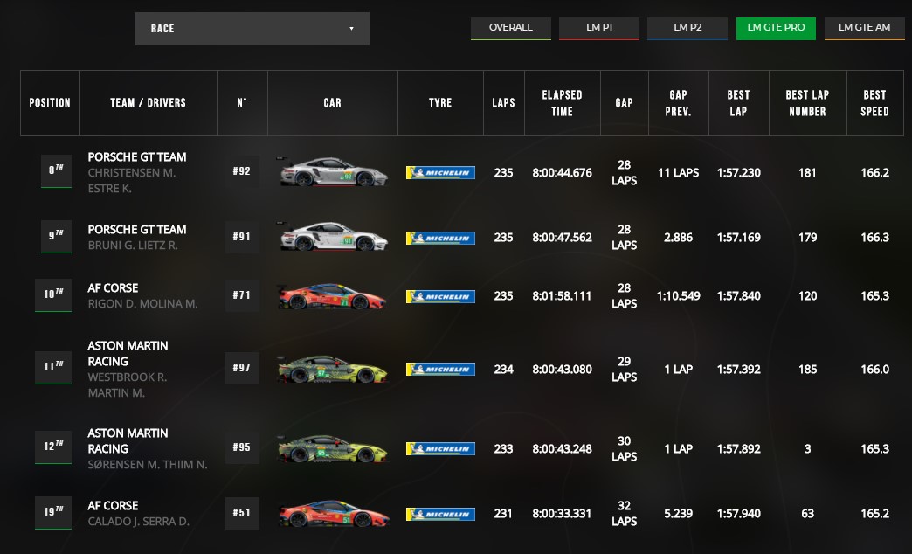Click the AF Corse #71 Ferrari image
The width and height of the screenshot is (912, 554).
(332, 296)
